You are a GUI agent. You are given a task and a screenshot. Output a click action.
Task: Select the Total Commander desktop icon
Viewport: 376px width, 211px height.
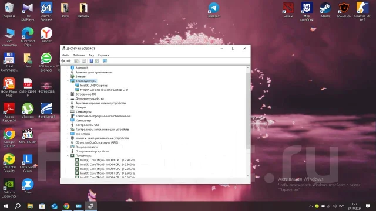pyautogui.click(x=9, y=62)
